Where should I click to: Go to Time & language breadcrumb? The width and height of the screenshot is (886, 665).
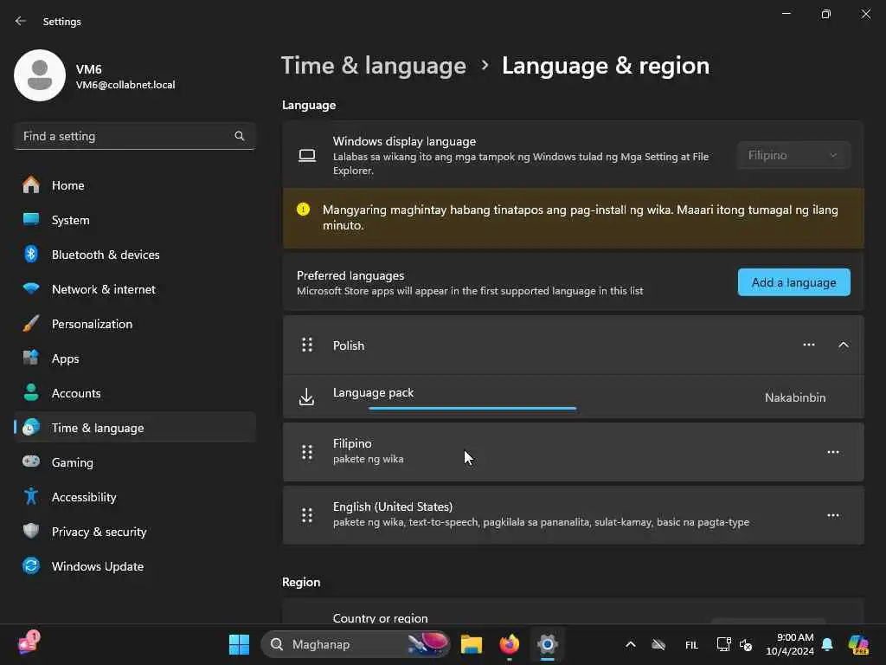point(374,66)
